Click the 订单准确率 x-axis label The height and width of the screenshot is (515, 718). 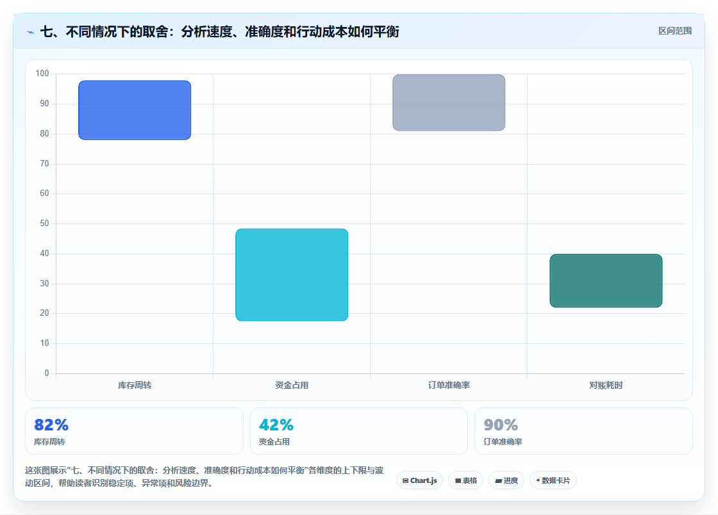(449, 385)
